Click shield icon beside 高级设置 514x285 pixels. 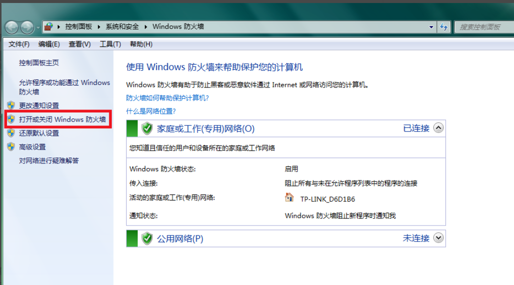[11, 147]
